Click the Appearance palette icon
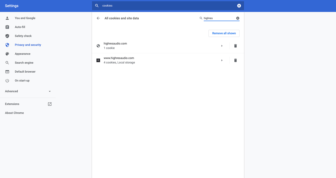 click(7, 54)
